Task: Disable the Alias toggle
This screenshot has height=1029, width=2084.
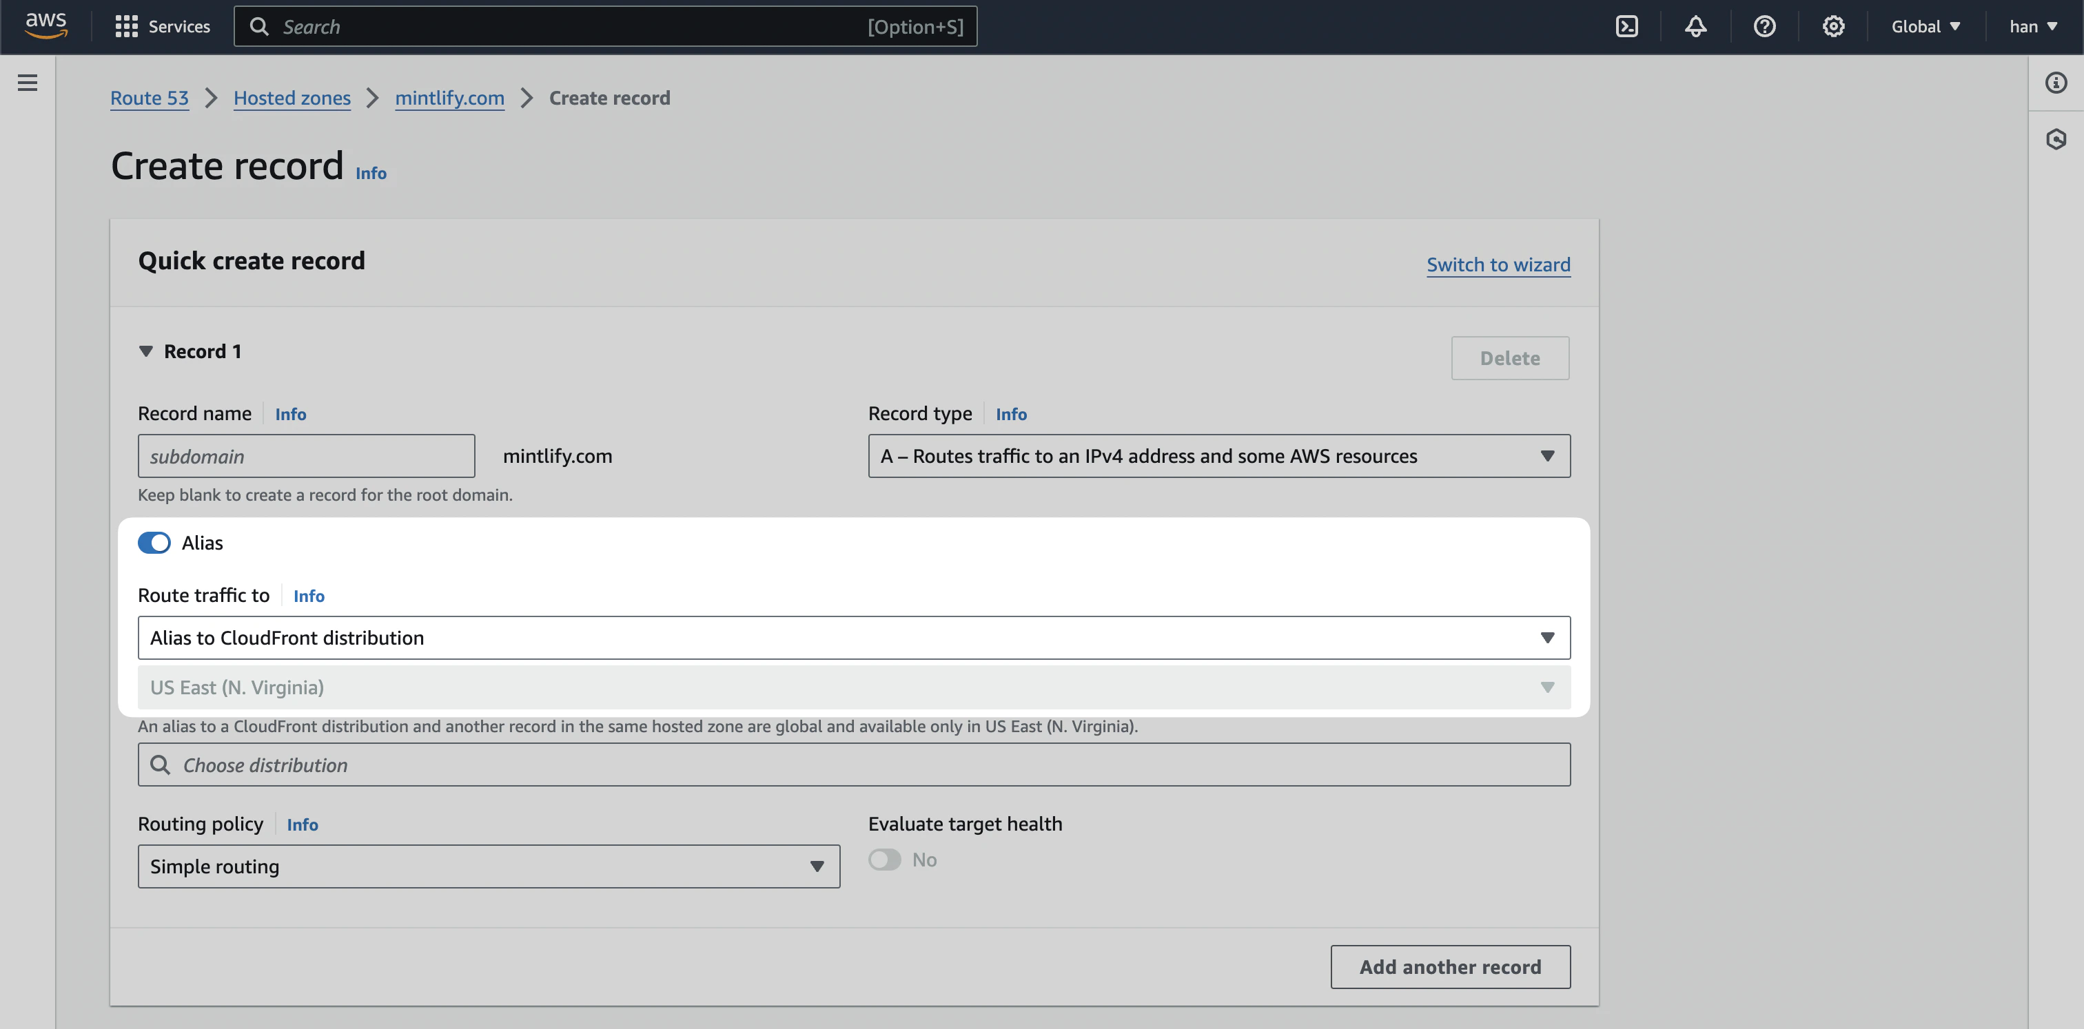Action: point(154,542)
